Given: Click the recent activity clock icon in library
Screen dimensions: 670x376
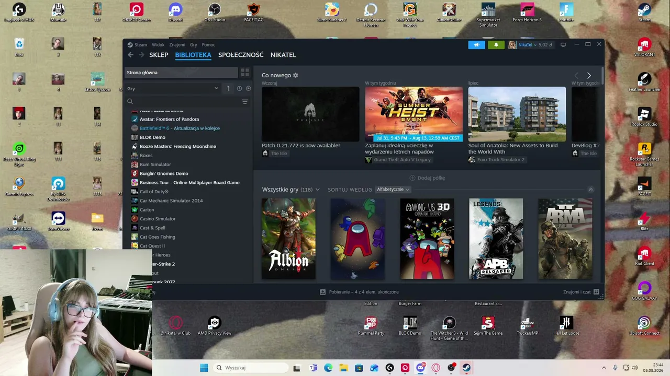Looking at the screenshot, I should click(239, 88).
